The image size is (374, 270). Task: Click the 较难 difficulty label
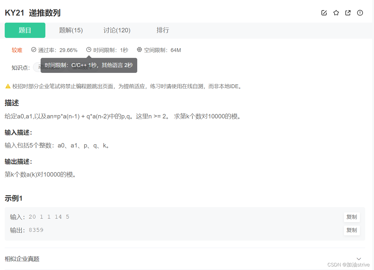click(17, 50)
